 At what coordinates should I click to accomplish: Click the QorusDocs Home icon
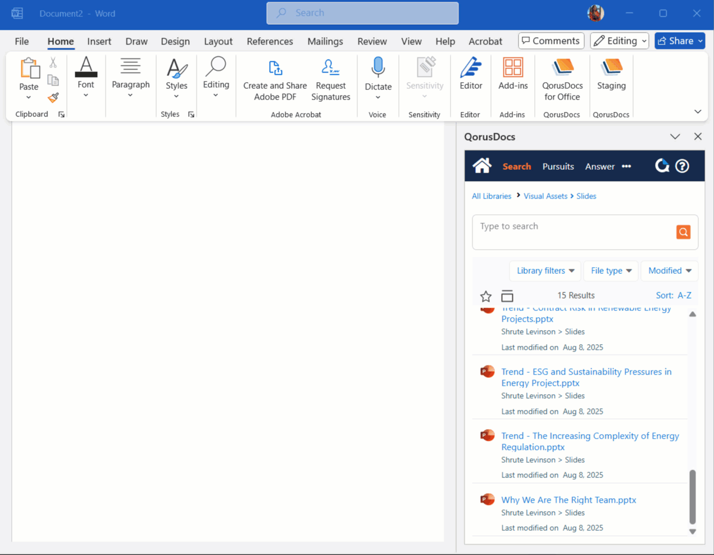(x=481, y=165)
